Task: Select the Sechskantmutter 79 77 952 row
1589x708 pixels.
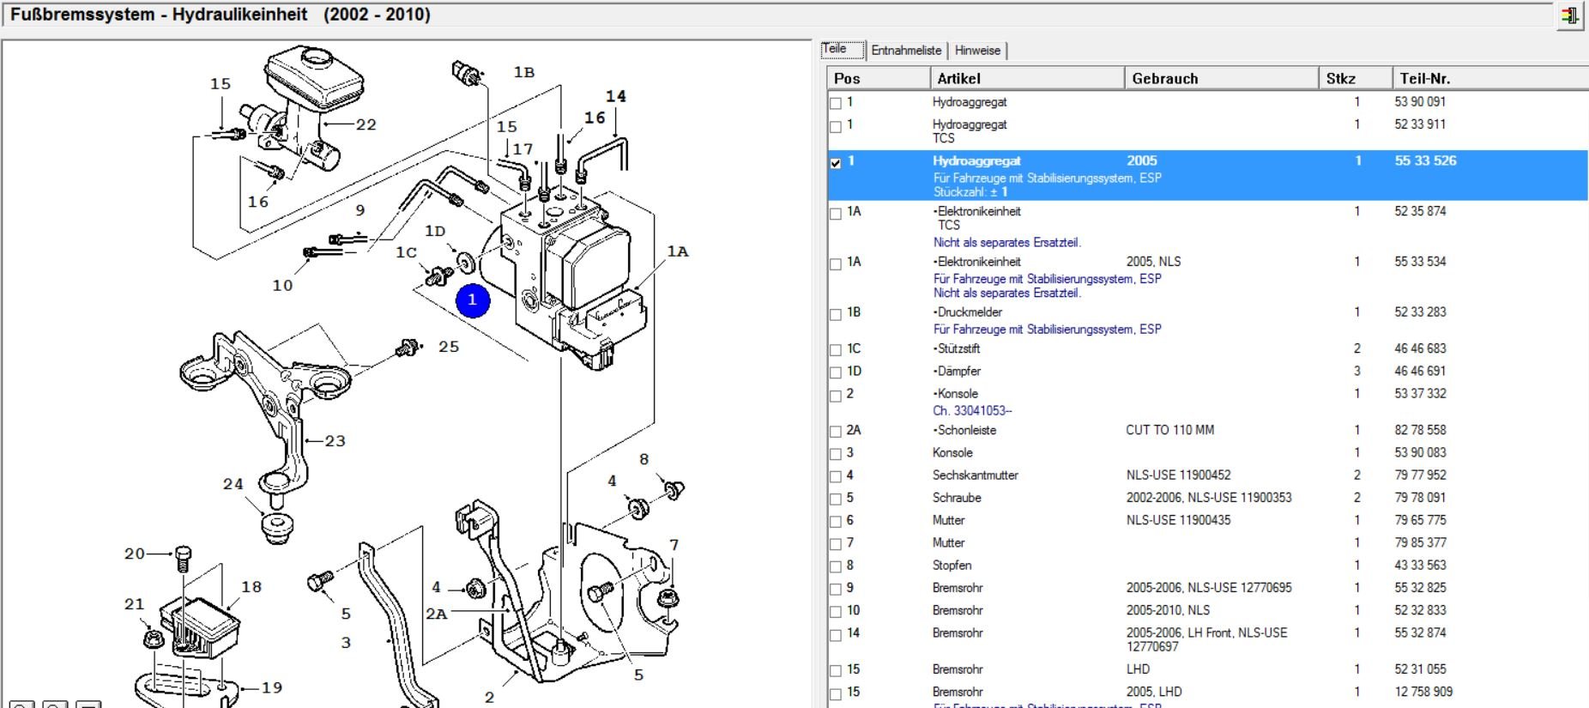Action: pyautogui.click(x=1208, y=475)
